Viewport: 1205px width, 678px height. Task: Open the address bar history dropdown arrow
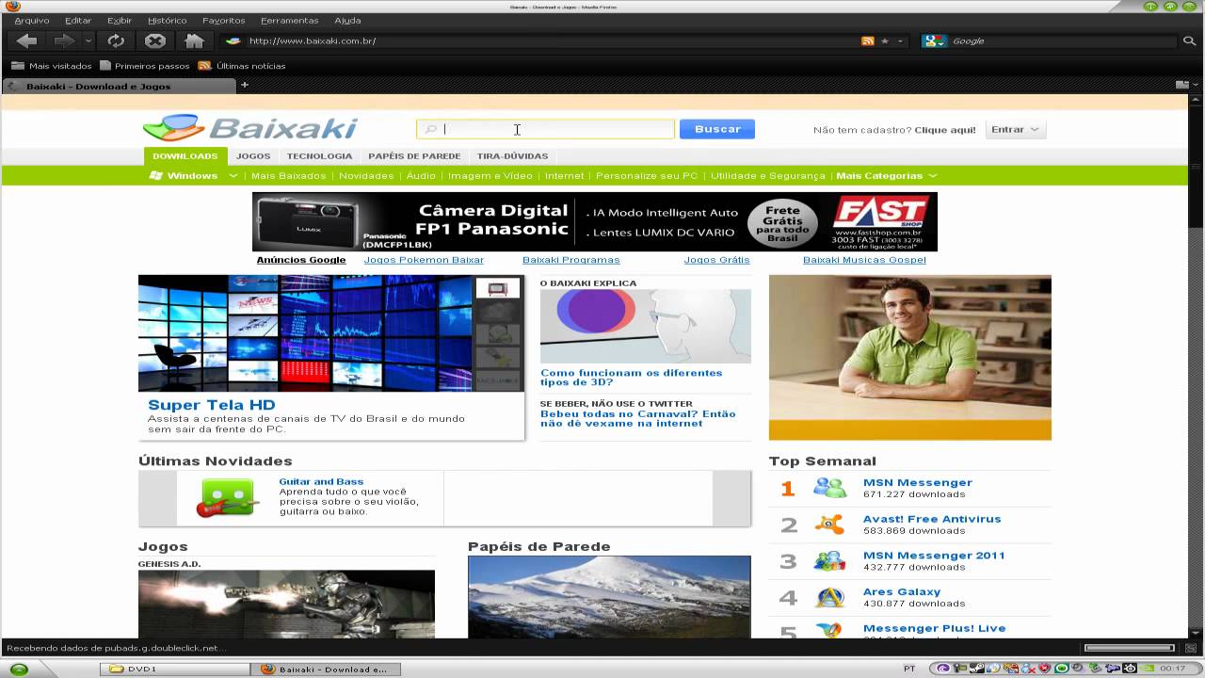pos(900,40)
